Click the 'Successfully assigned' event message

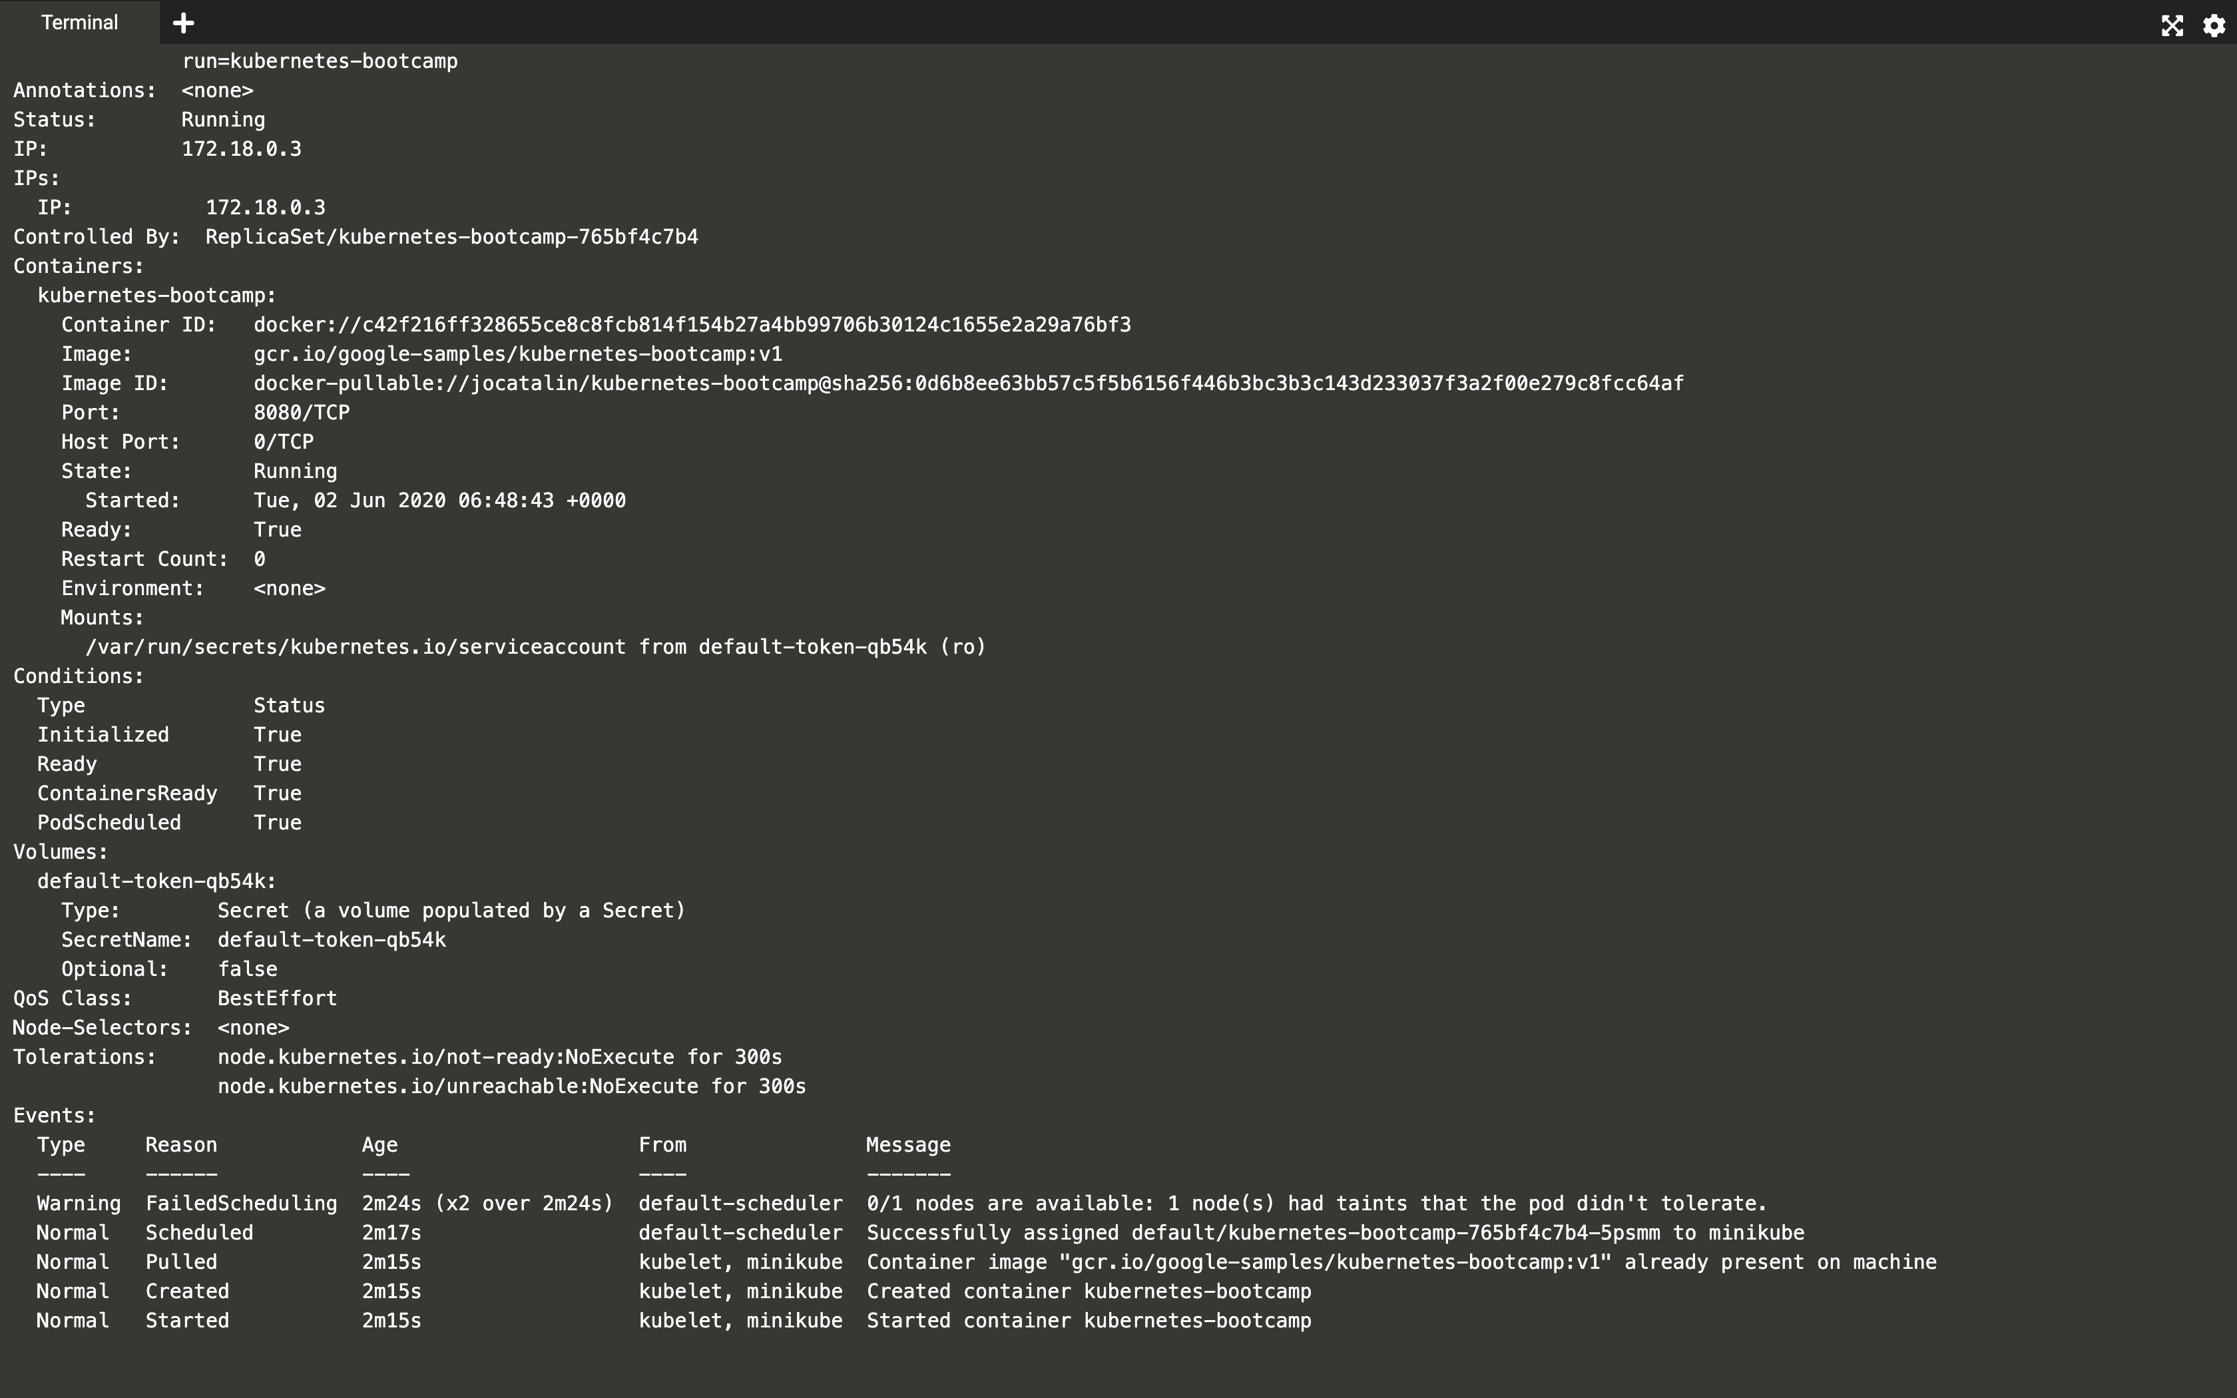pyautogui.click(x=1335, y=1232)
